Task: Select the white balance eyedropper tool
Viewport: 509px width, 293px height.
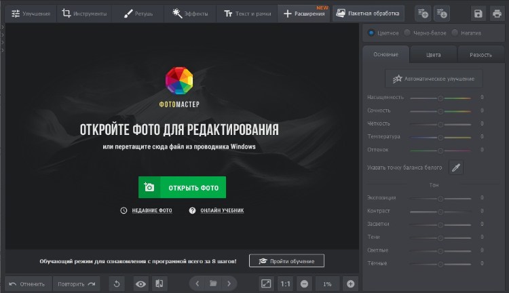Action: 456,167
